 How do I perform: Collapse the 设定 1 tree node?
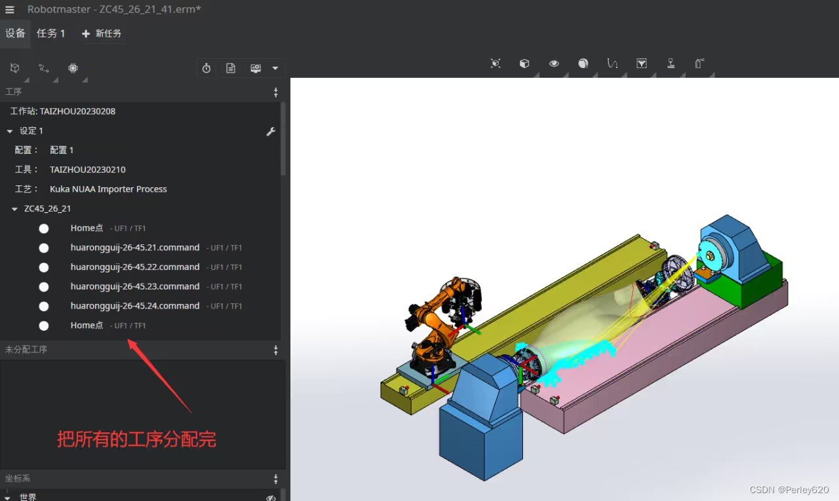(x=10, y=132)
